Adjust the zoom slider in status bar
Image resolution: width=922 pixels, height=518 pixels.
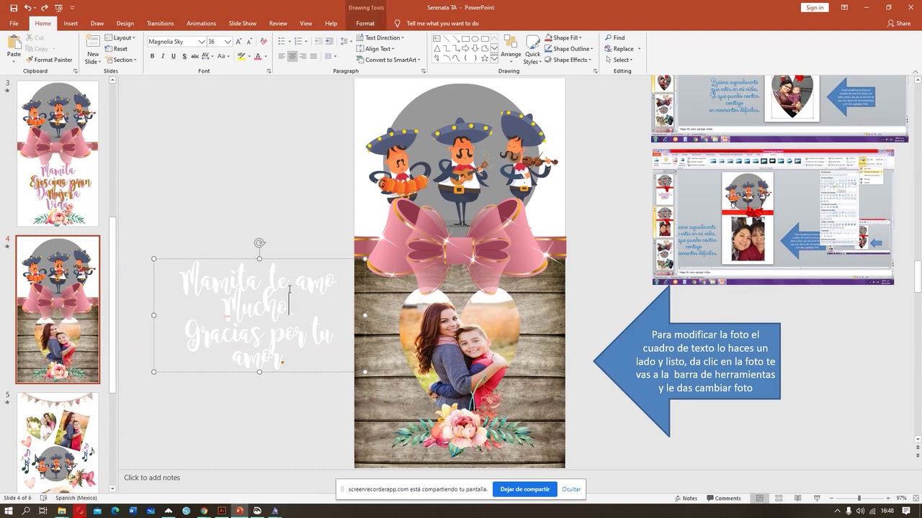[x=859, y=498]
